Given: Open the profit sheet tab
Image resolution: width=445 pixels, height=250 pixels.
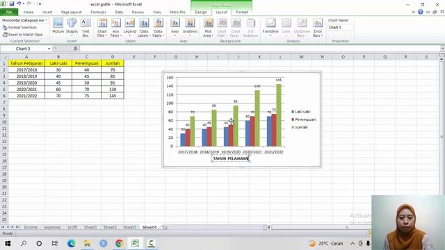Looking at the screenshot, I should click(x=72, y=227).
